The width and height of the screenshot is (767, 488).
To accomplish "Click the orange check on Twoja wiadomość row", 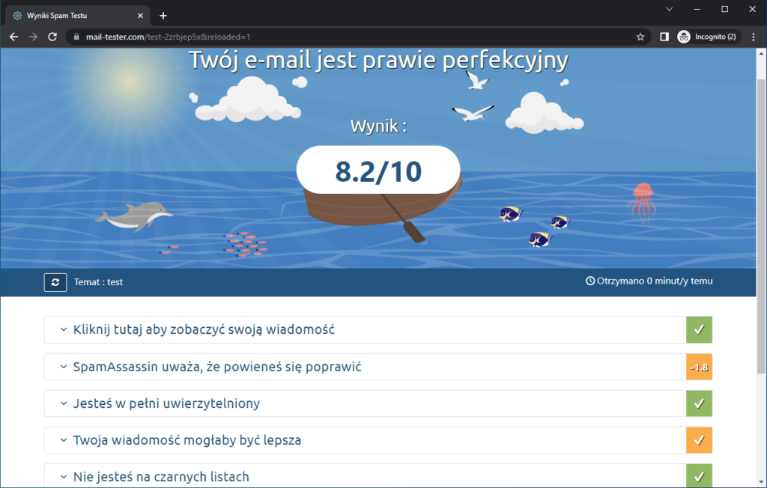I will 699,440.
